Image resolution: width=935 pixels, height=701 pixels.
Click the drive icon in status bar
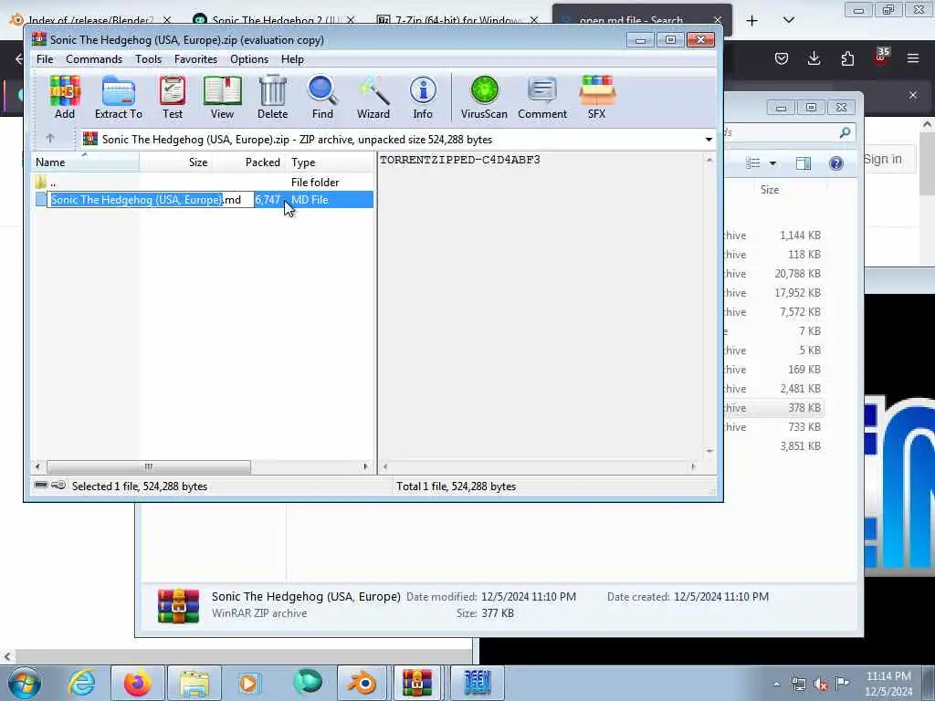coord(41,486)
